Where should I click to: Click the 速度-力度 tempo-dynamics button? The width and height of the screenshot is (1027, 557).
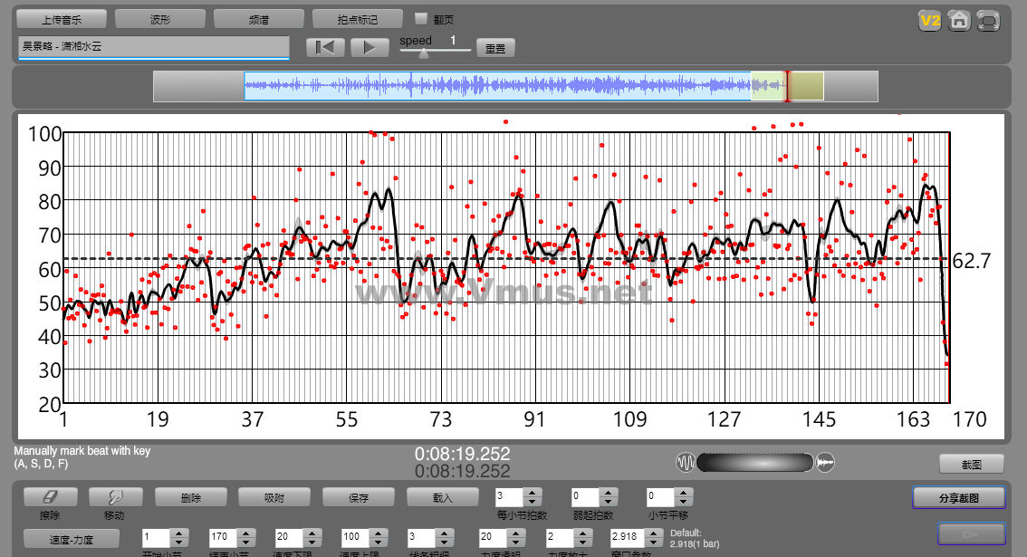coord(71,539)
